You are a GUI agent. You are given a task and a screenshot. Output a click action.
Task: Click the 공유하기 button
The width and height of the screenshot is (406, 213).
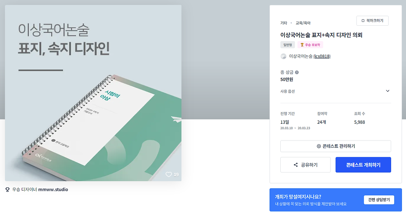coord(305,165)
